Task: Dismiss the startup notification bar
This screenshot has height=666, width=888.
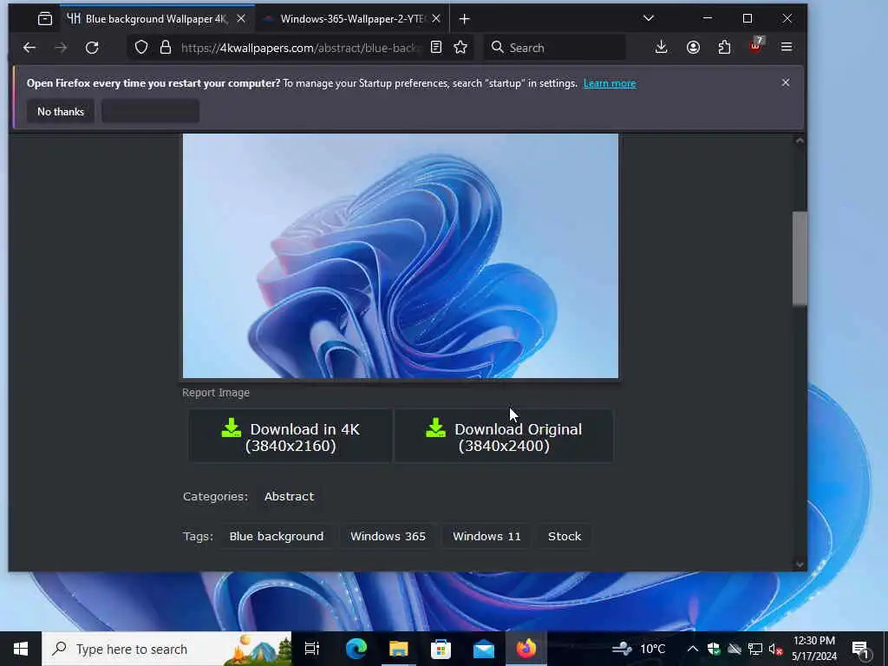Action: click(x=786, y=82)
